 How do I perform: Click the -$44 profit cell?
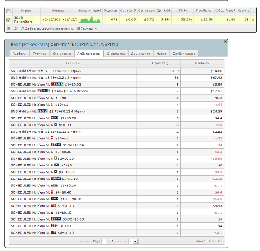coord(202,105)
